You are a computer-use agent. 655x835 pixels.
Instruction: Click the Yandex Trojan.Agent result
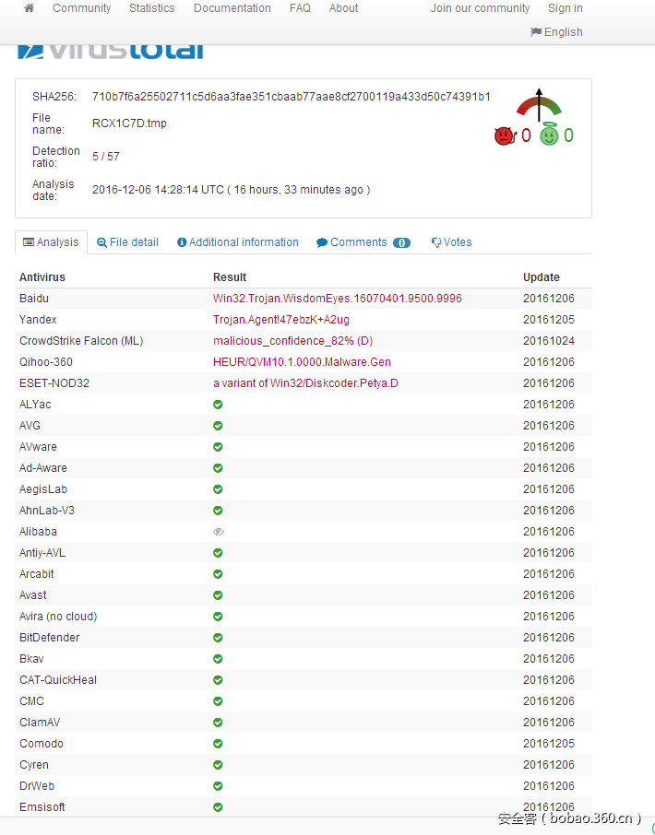coord(281,320)
